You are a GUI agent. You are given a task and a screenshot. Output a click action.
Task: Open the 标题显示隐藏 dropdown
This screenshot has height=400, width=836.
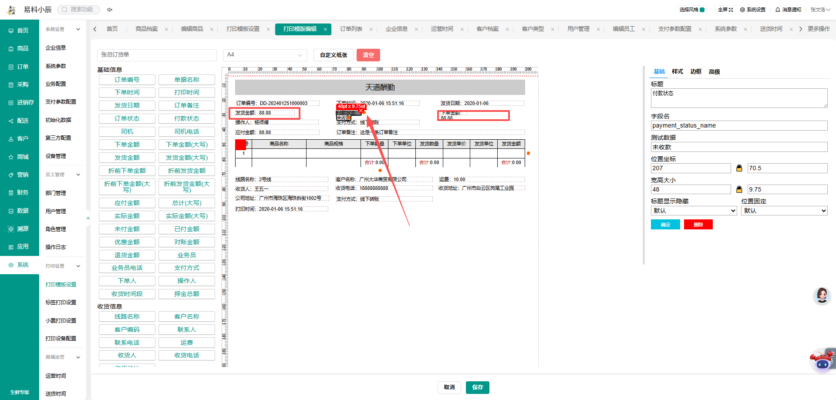pos(694,211)
